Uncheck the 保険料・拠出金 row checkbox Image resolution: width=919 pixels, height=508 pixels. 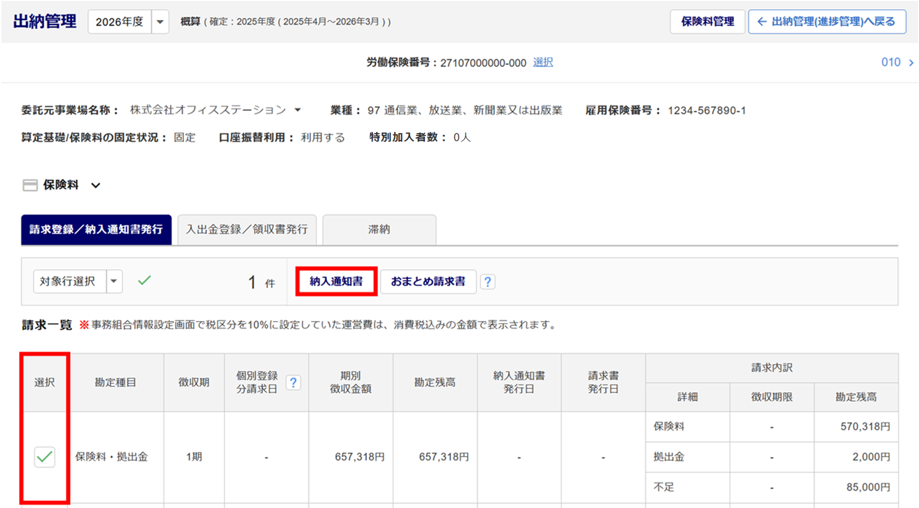(x=45, y=457)
